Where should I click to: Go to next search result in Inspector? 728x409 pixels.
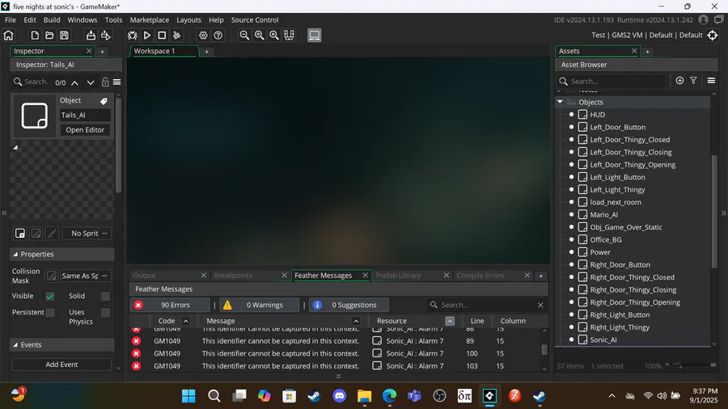point(91,82)
